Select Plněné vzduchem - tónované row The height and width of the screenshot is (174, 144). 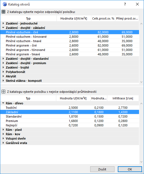point(70,37)
